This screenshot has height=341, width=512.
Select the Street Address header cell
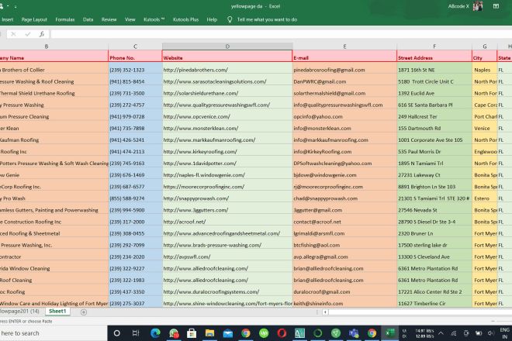coord(434,56)
